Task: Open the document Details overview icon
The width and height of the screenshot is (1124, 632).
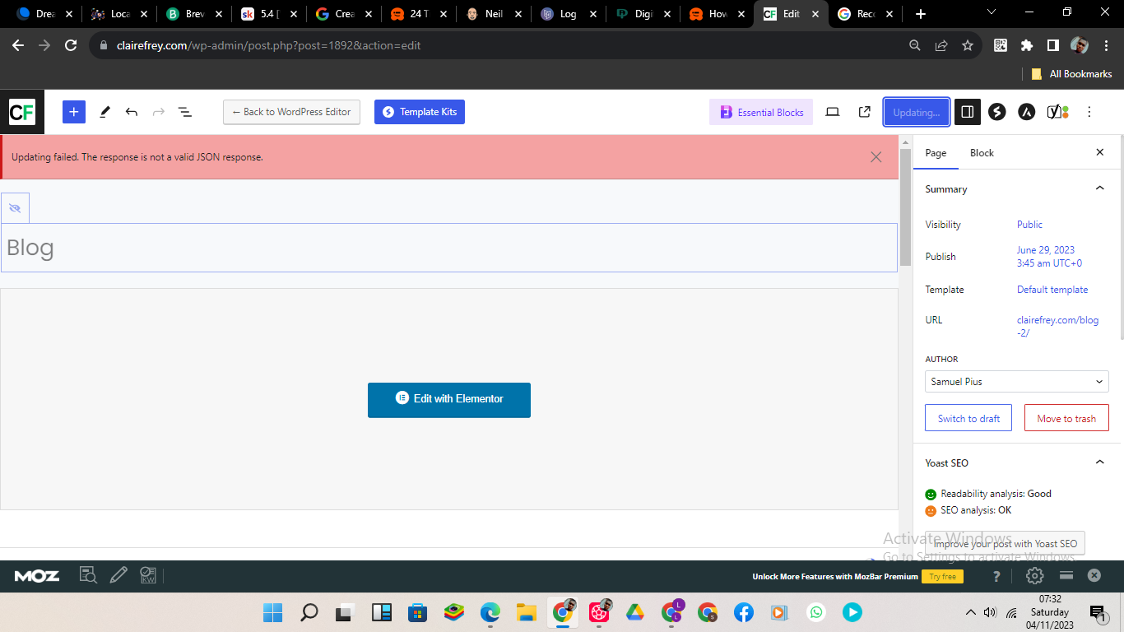Action: (x=185, y=111)
